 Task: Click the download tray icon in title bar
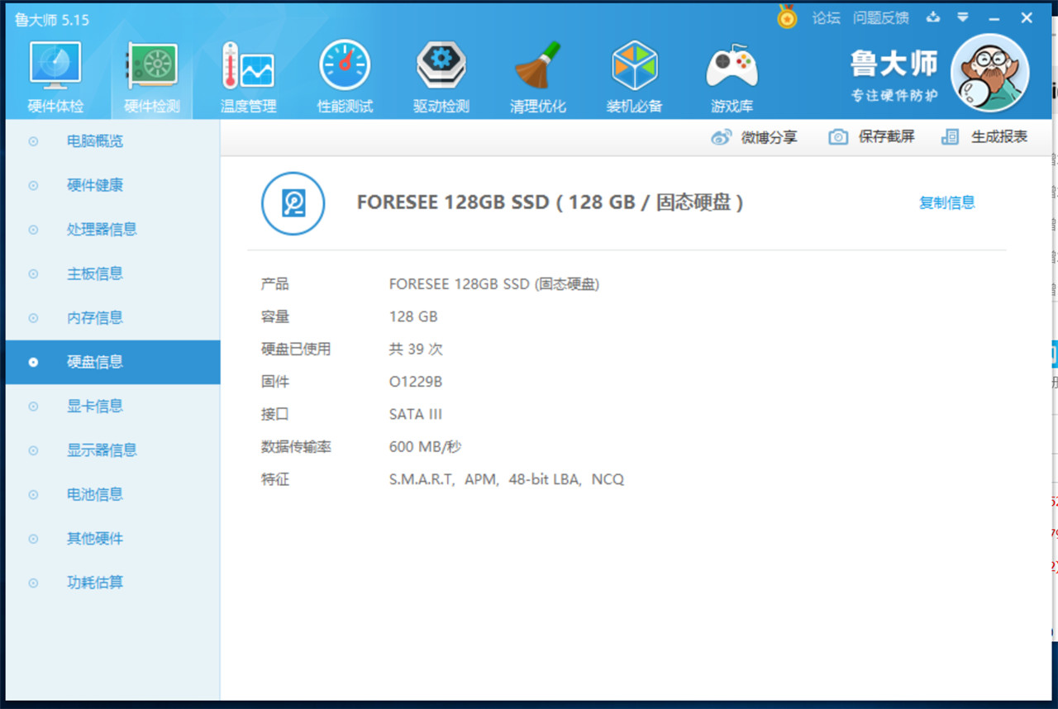933,17
